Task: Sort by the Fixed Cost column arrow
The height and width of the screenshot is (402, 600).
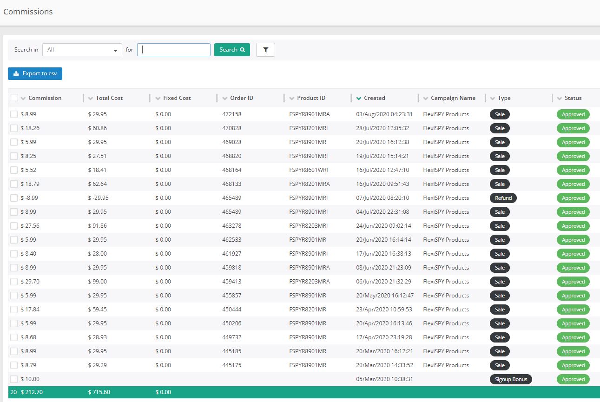Action: (x=158, y=98)
